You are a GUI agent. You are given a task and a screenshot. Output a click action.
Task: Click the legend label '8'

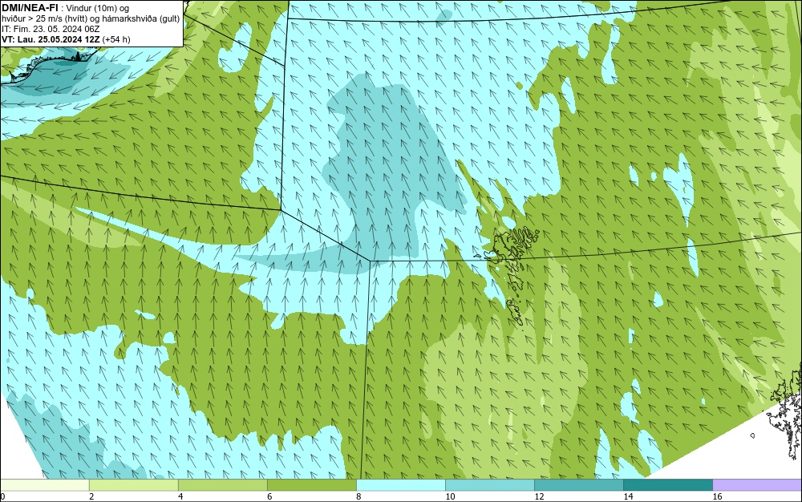[358, 496]
